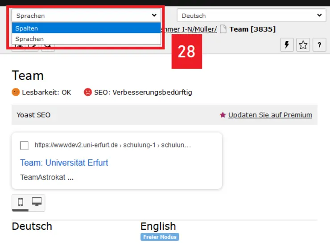Switch snippet preview to mobile view
The image size is (330, 244).
tap(21, 203)
